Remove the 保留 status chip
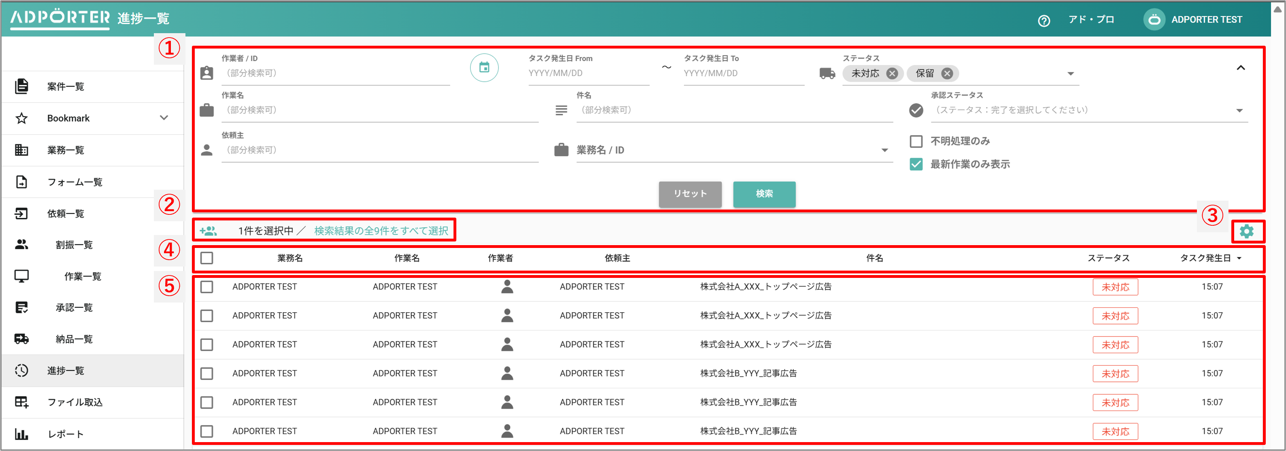This screenshot has width=1286, height=451. [947, 74]
